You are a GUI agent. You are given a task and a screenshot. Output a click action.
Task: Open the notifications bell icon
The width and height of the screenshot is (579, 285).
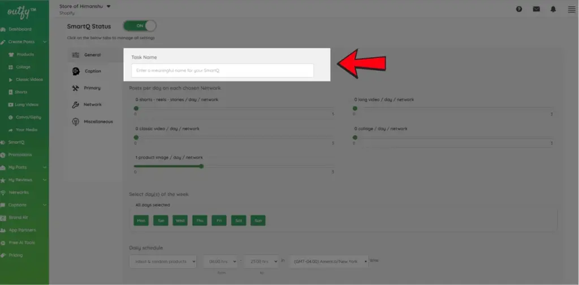click(x=553, y=9)
